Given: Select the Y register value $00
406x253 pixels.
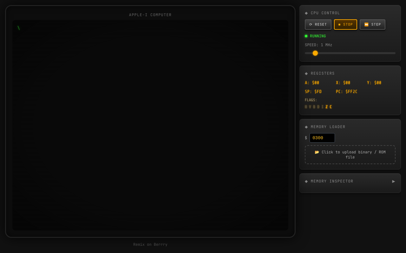Looking at the screenshot, I should tap(378, 83).
